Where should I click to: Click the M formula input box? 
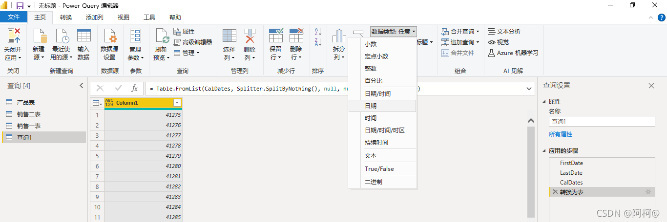pyautogui.click(x=339, y=89)
